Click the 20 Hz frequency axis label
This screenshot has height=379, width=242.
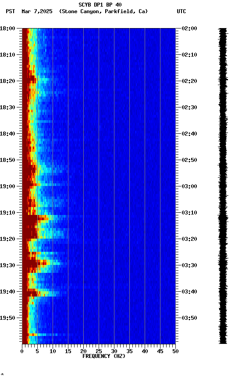[x=83, y=352]
